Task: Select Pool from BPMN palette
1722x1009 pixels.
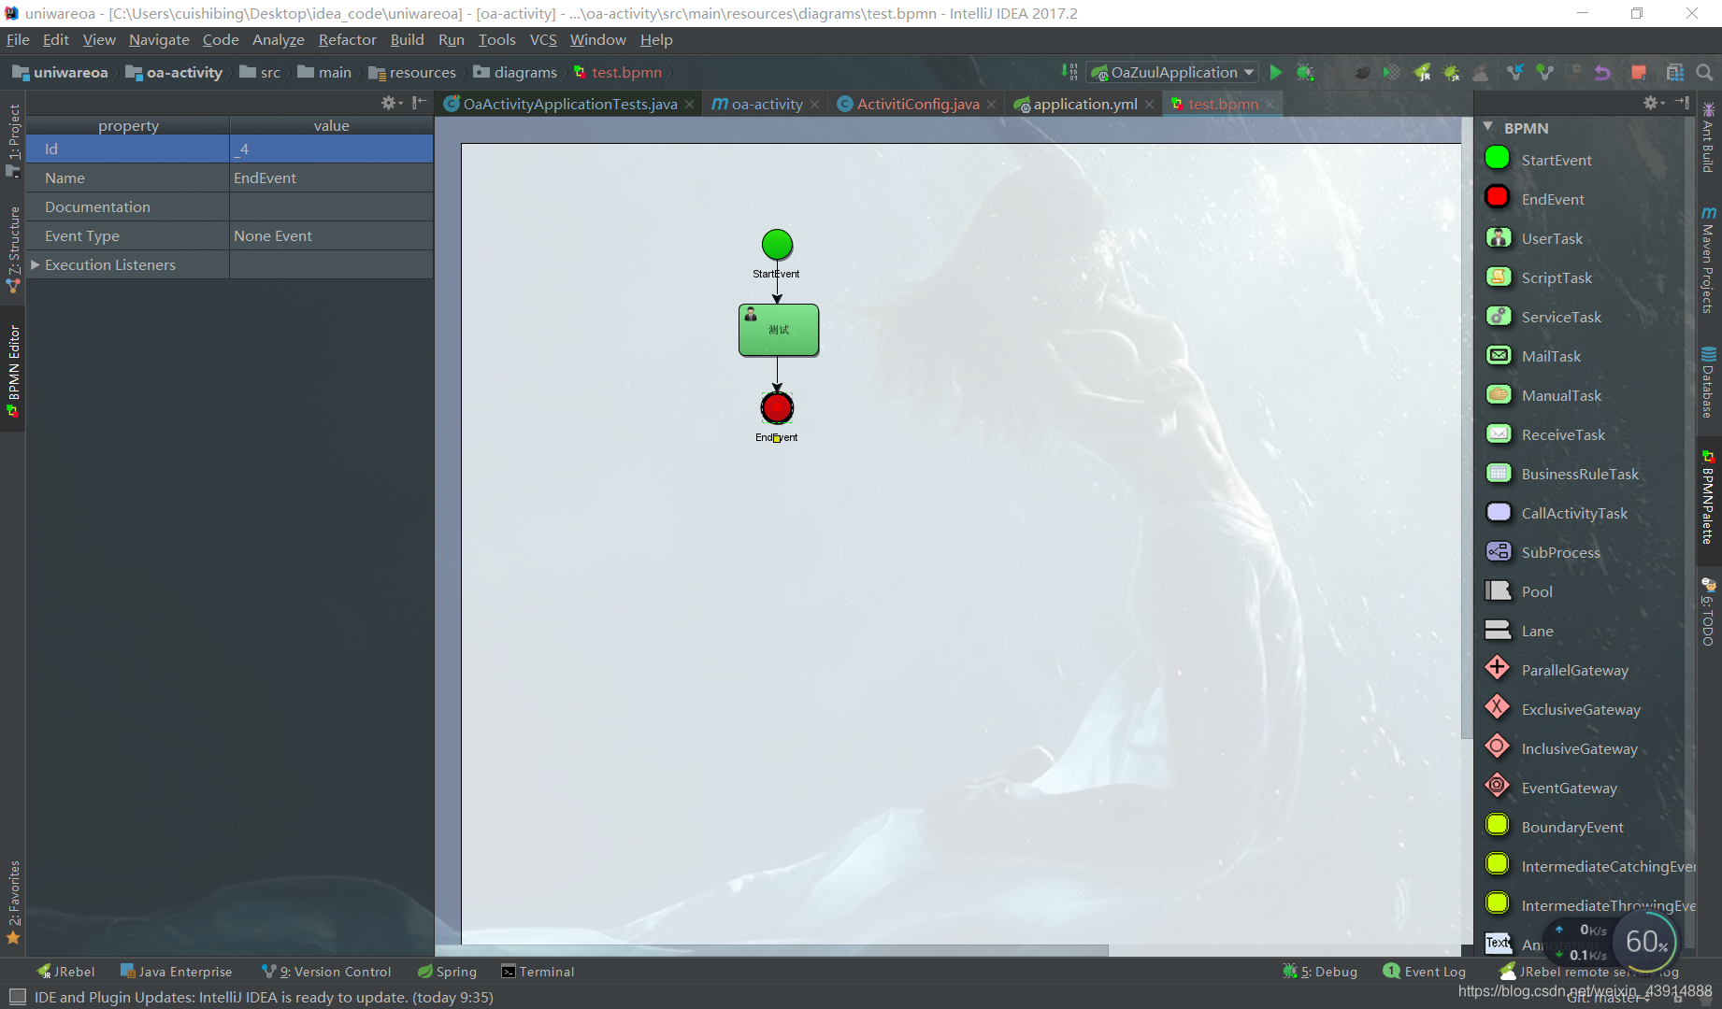Action: (1518, 591)
